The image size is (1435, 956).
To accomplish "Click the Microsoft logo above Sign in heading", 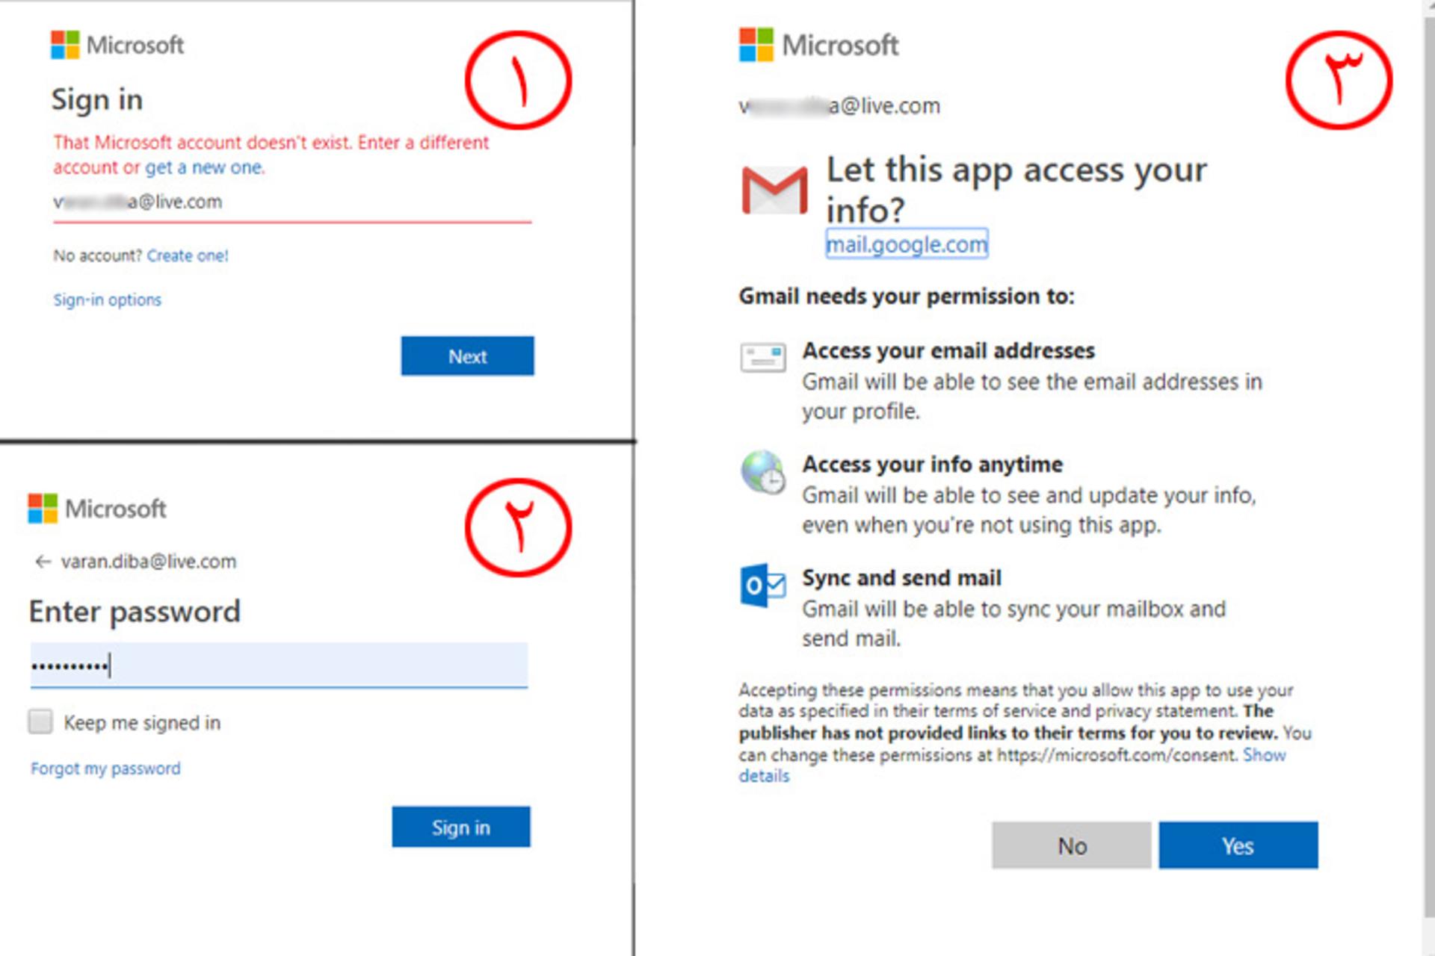I will point(117,45).
